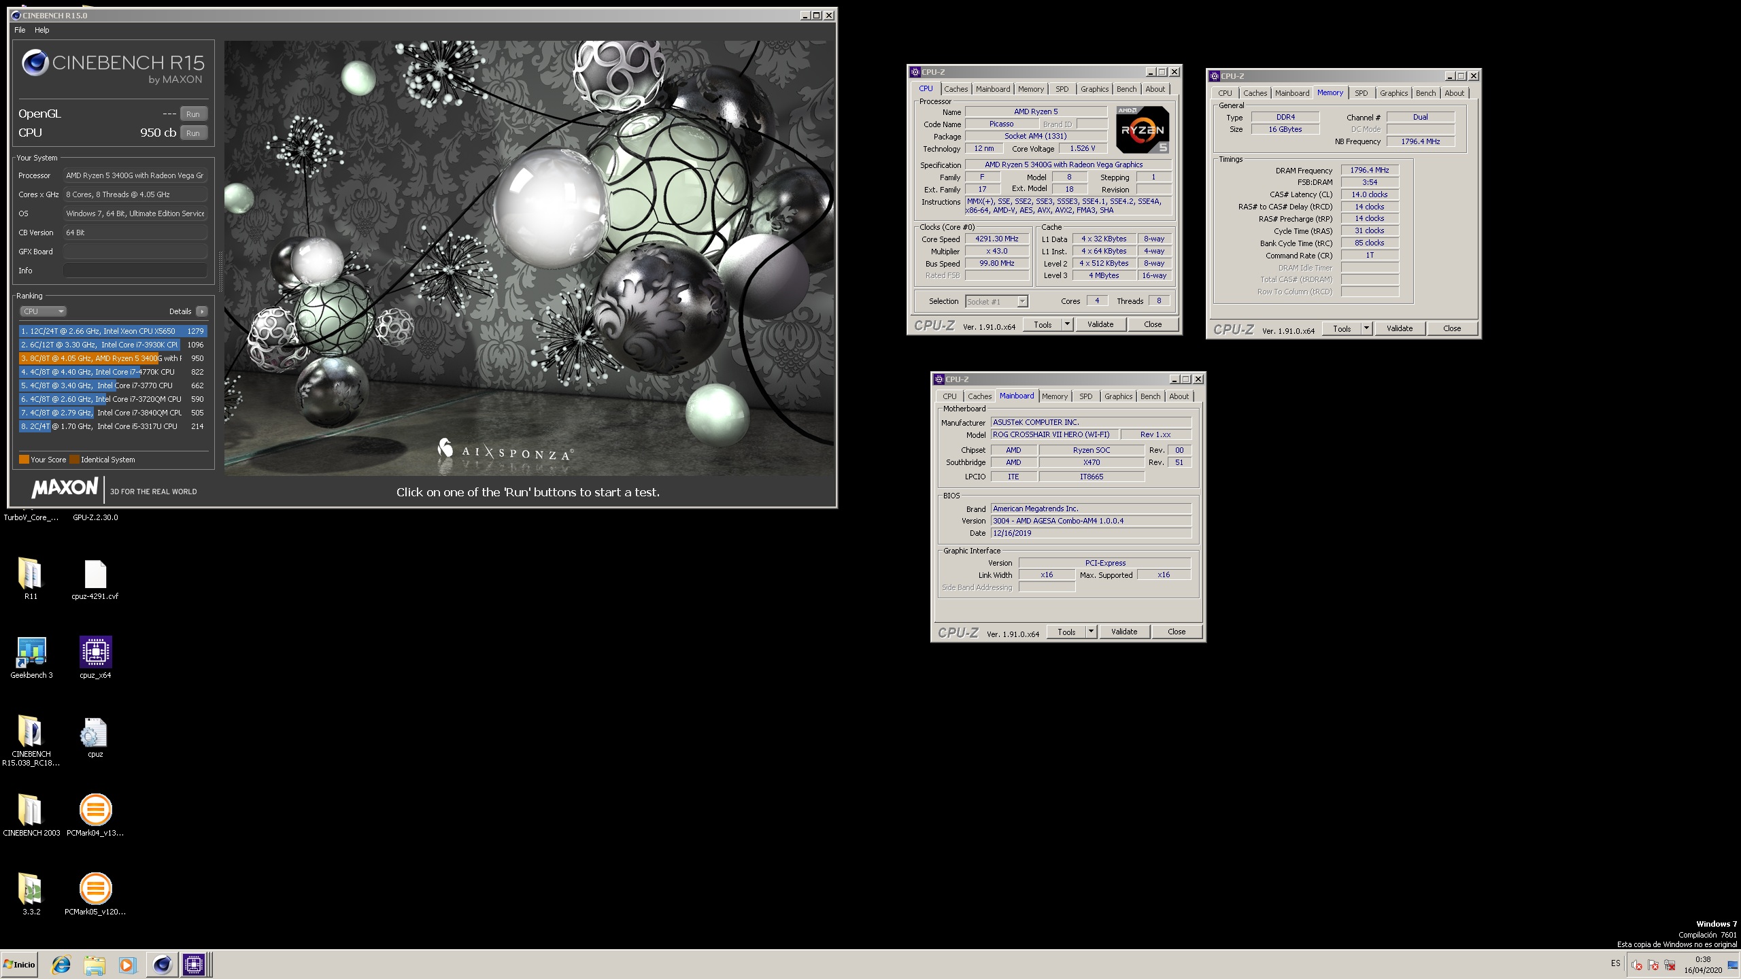Select the Intel Core i7-4770K ranking row

click(113, 372)
